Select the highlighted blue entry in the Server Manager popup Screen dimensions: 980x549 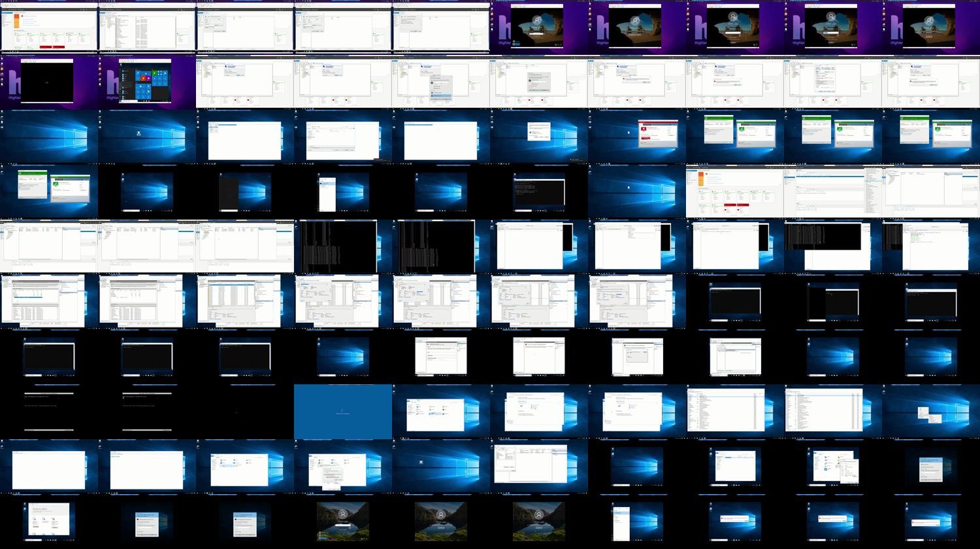(441, 95)
